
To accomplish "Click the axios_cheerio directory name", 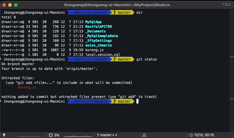I will tap(98, 45).
